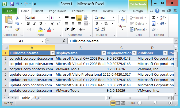Click Increase Indent icon
Screen dimensions: 180x108
73,29
